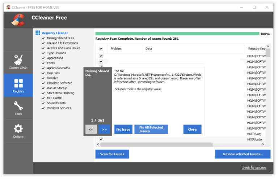This screenshot has height=179, width=278.
Task: Click the CCleaner logo in header
Action: (x=18, y=20)
